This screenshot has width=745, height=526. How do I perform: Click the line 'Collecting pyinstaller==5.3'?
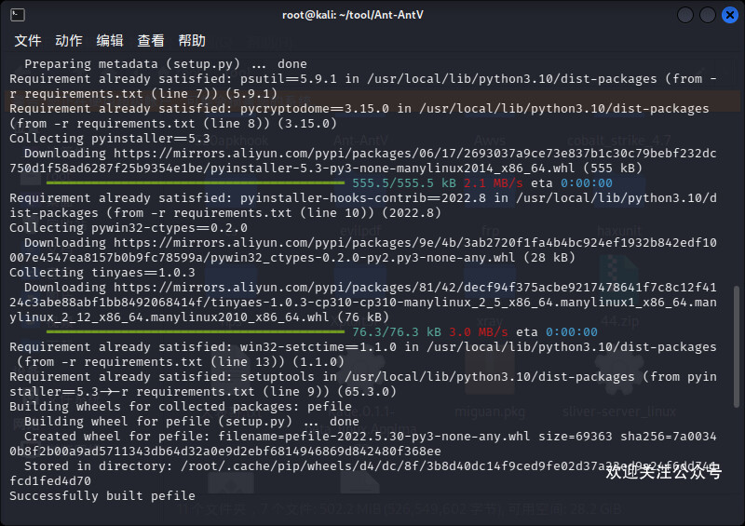(110, 139)
